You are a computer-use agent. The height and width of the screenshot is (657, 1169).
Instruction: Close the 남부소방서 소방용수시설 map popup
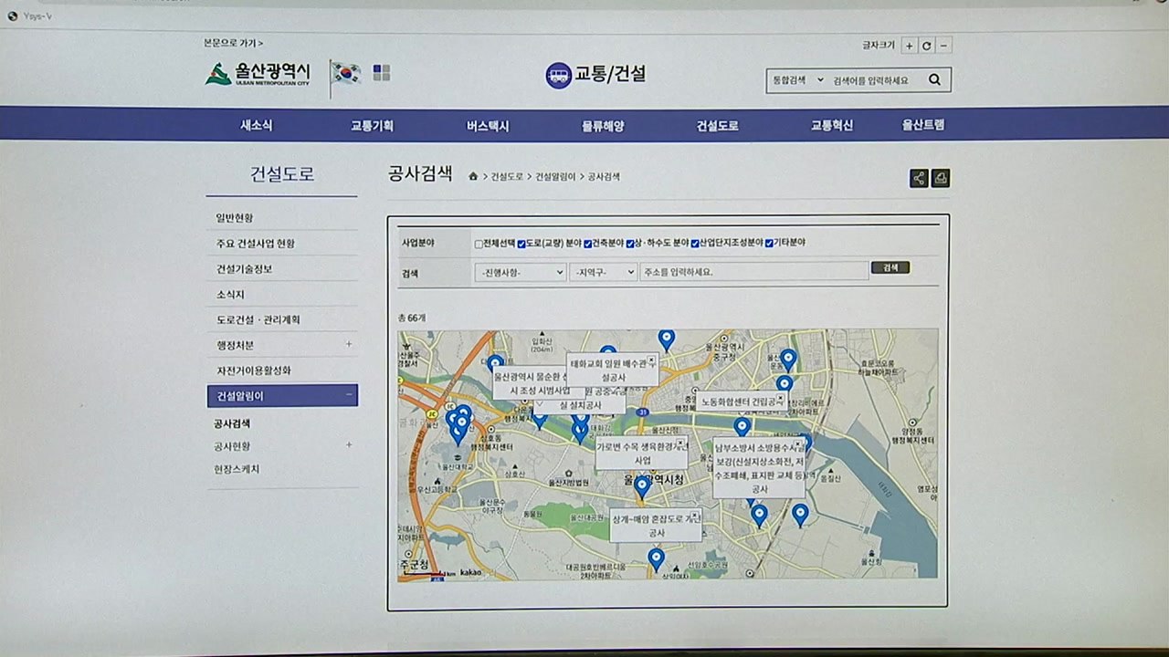tap(797, 444)
